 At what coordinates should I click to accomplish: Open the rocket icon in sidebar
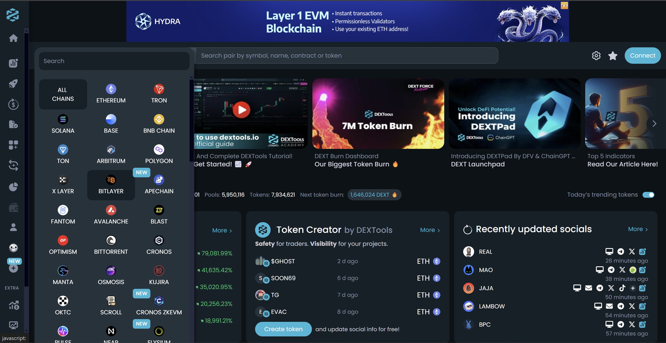pos(14,84)
